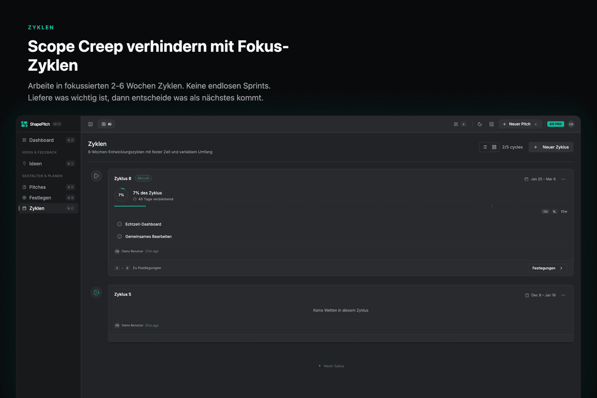Open Festlegungen via the chevron button
Screen dimensions: 597x398
point(547,268)
